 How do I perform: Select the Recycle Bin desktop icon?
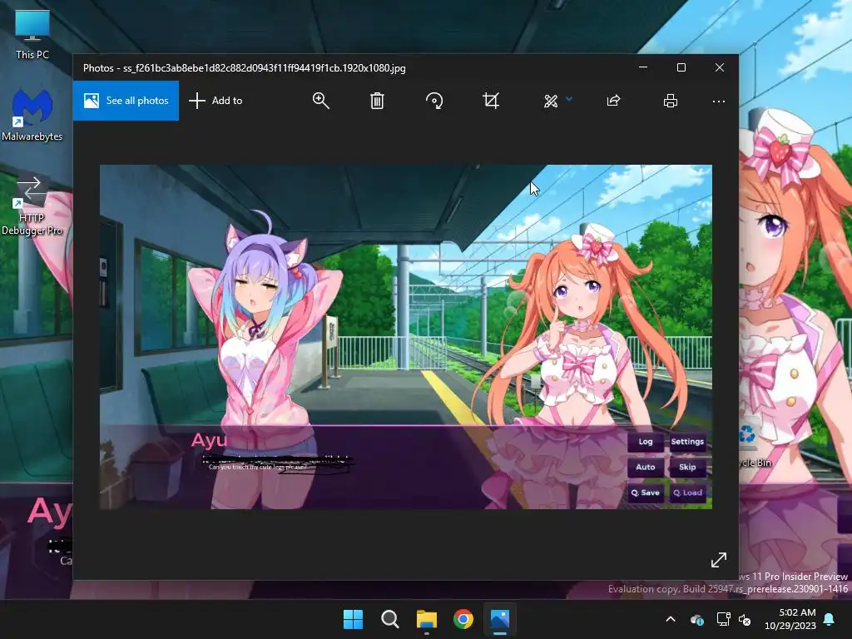(755, 447)
